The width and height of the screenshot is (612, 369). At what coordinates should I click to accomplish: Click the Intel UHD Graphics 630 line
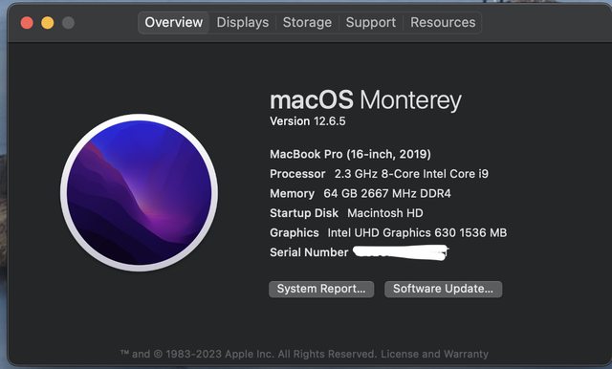coord(388,233)
